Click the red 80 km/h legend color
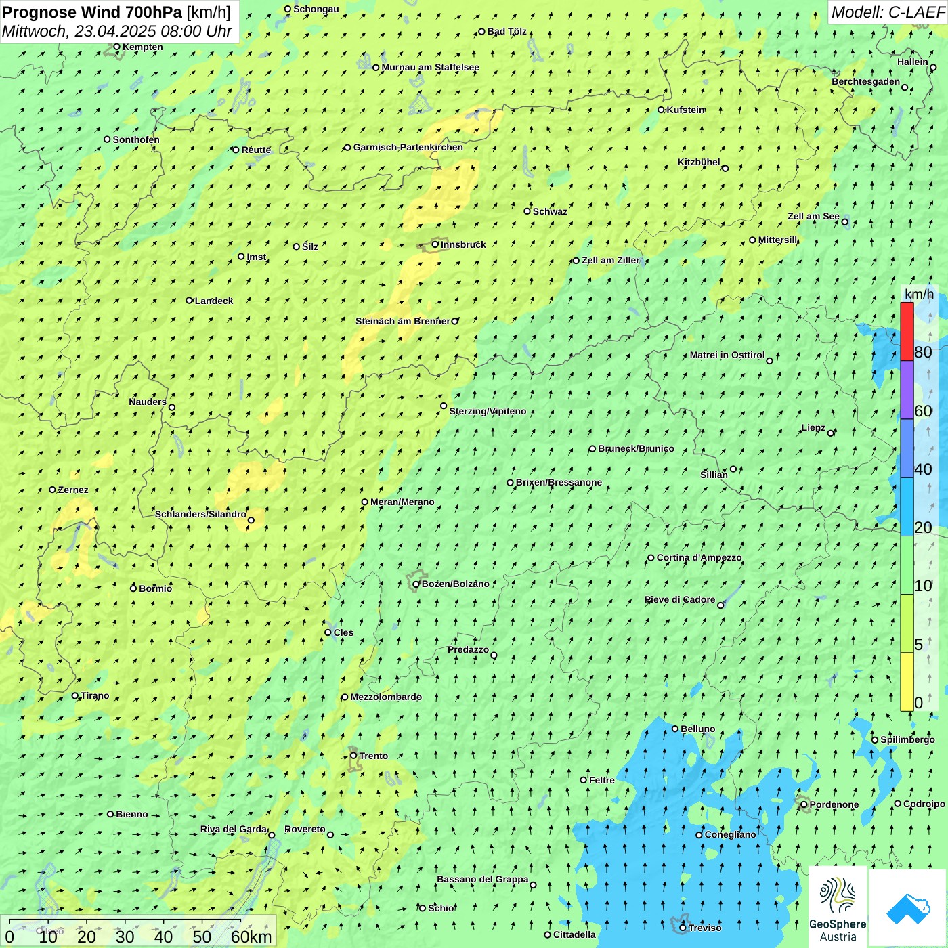Viewport: 948px width, 948px height. tap(907, 331)
